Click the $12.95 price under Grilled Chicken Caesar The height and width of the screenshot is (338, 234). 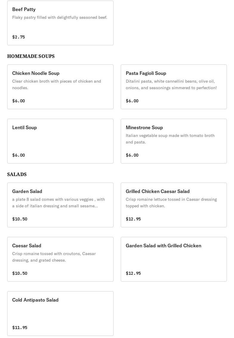(133, 219)
